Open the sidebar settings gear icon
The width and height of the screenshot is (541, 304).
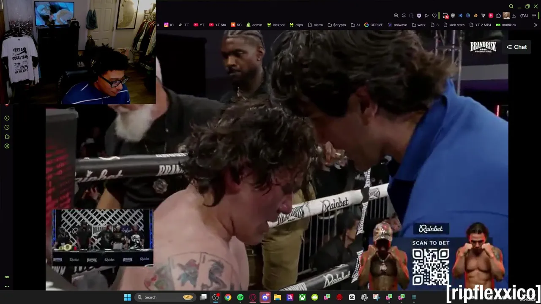[x=7, y=146]
